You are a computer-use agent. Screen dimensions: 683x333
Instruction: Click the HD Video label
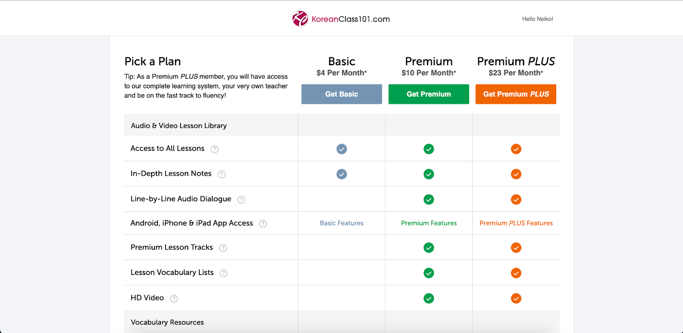click(x=147, y=298)
